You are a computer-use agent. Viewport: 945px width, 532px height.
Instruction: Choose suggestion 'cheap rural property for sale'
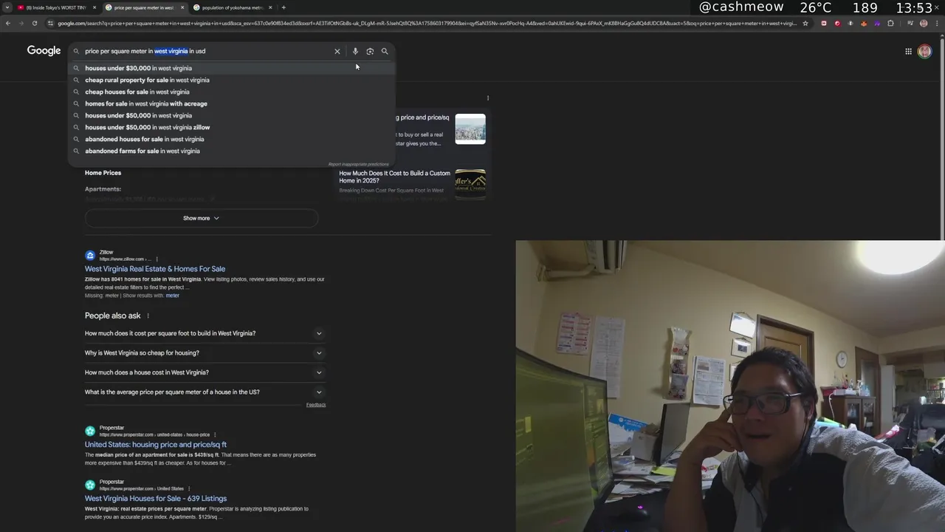[232, 80]
